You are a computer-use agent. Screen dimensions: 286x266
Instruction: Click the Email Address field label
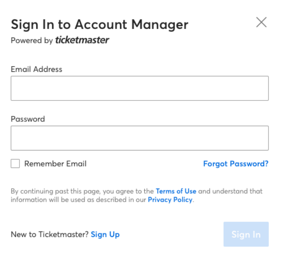point(37,69)
